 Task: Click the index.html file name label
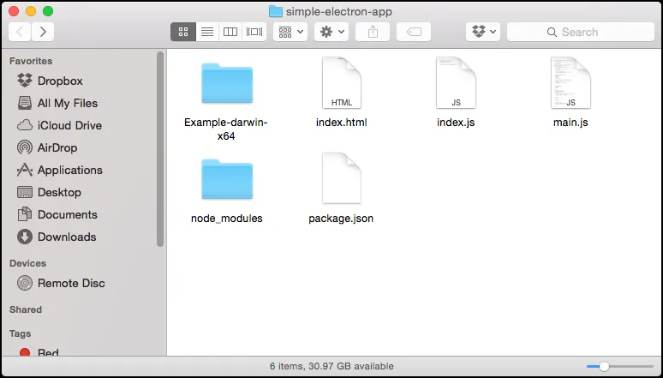(342, 123)
